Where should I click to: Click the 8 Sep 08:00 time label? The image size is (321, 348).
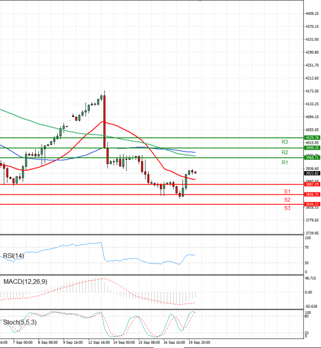[x=48, y=343]
